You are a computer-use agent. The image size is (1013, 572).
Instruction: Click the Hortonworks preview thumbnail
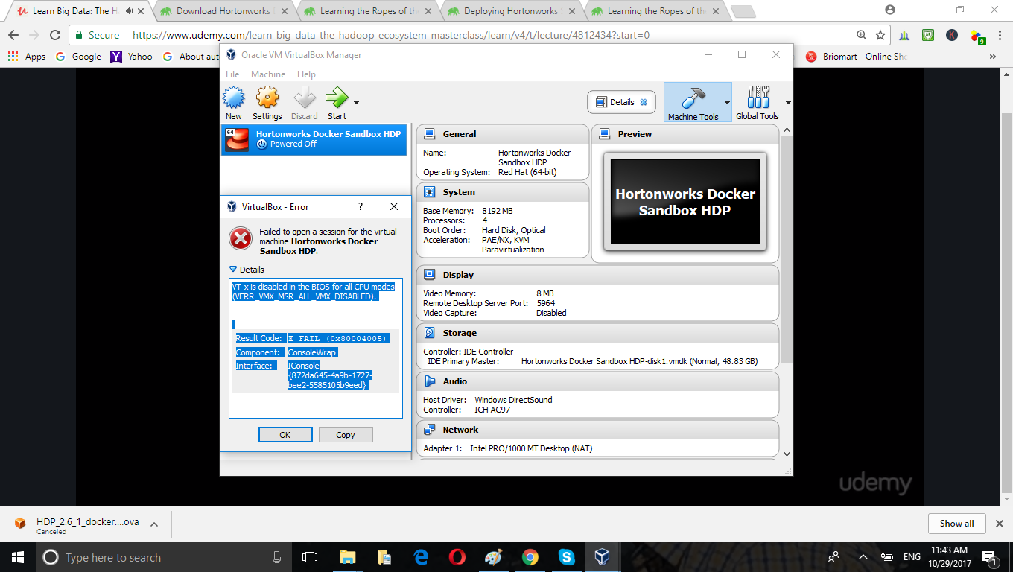pyautogui.click(x=685, y=201)
